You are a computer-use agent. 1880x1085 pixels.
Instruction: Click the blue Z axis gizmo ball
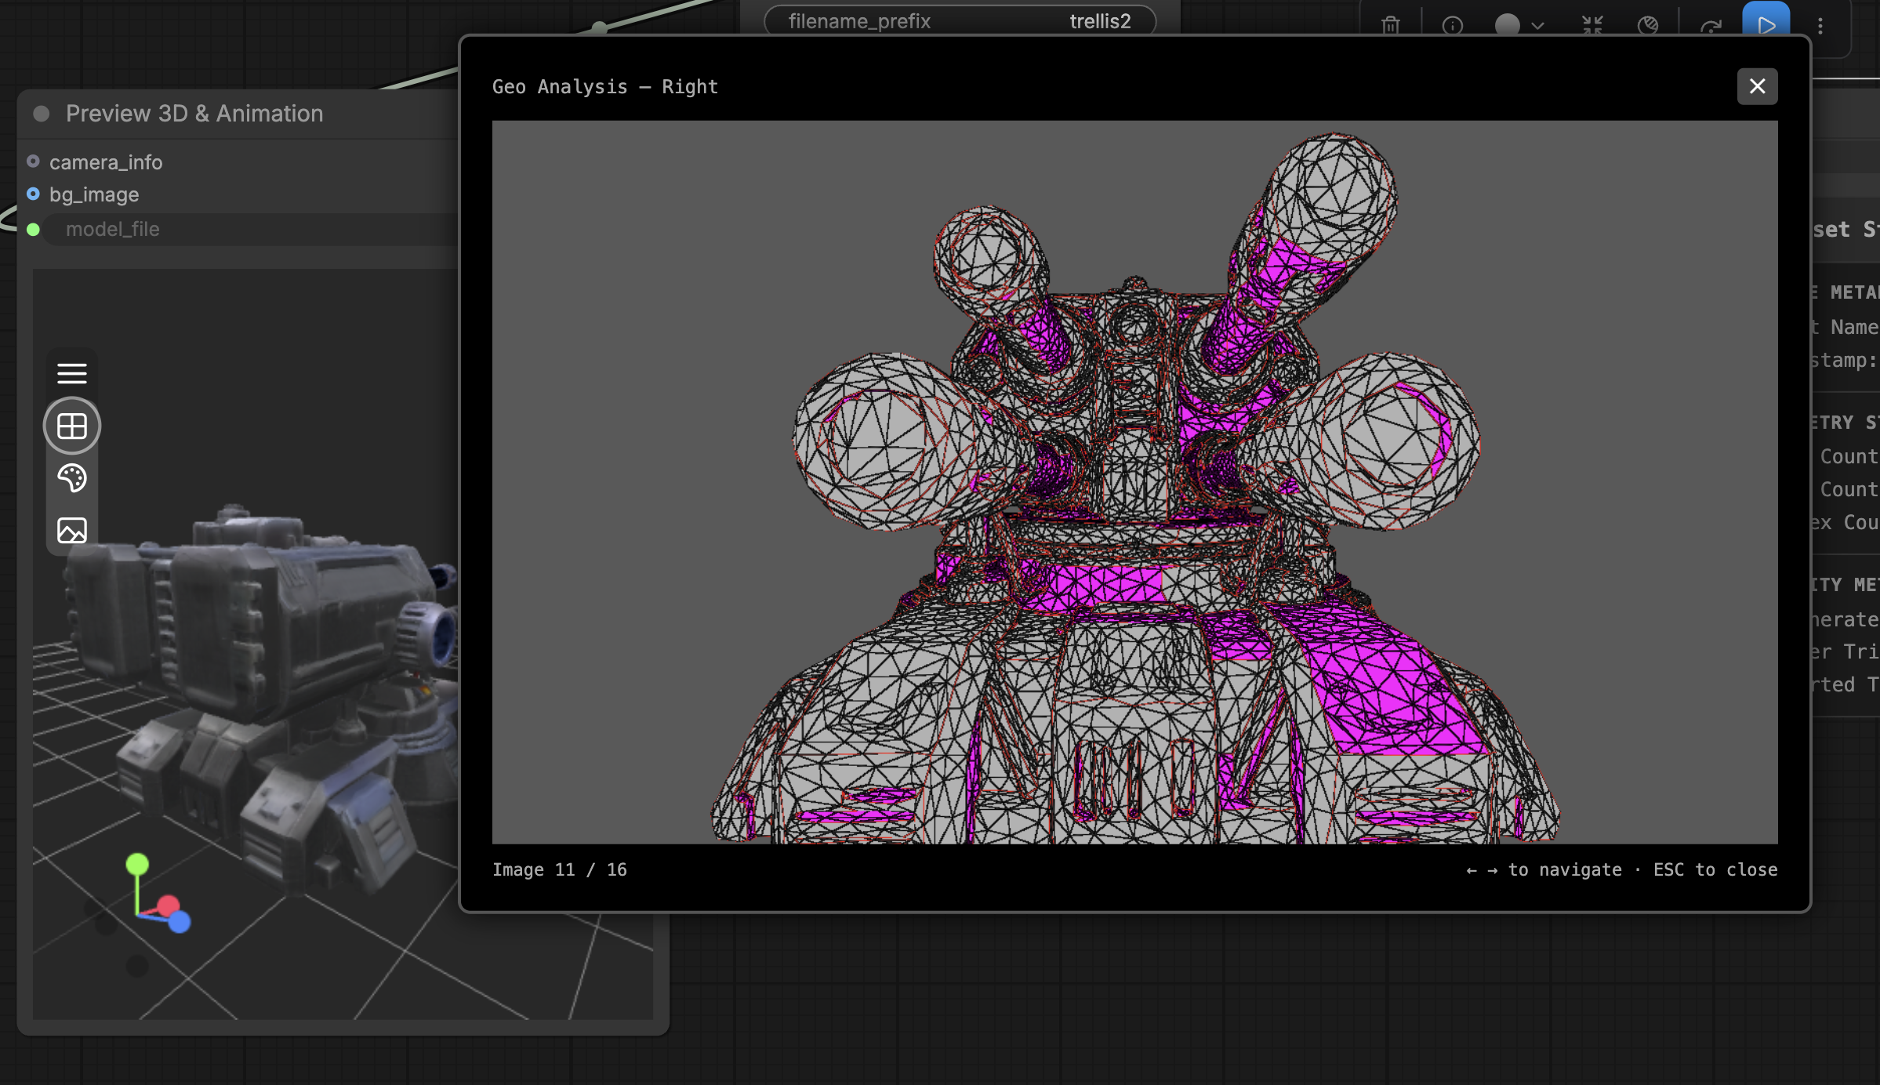coord(180,922)
